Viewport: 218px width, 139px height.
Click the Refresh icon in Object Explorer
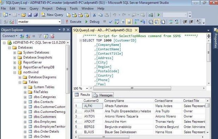click(46, 36)
